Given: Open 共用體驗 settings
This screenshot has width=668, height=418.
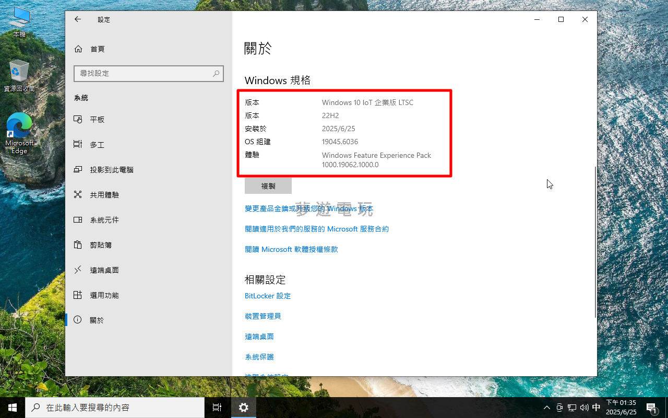Looking at the screenshot, I should coord(104,195).
